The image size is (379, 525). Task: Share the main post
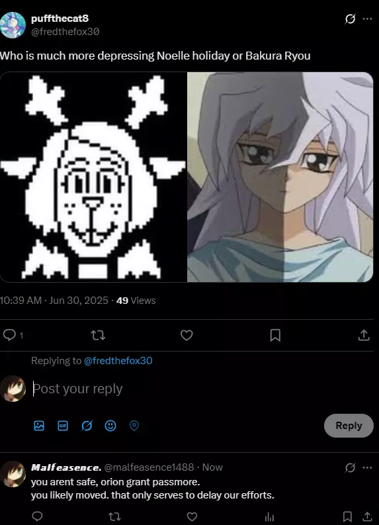point(364,335)
